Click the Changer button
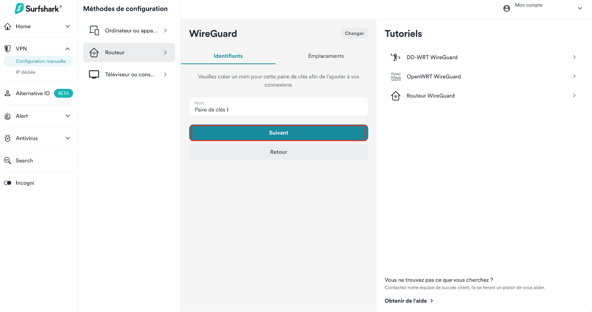The image size is (592, 312). (x=354, y=33)
